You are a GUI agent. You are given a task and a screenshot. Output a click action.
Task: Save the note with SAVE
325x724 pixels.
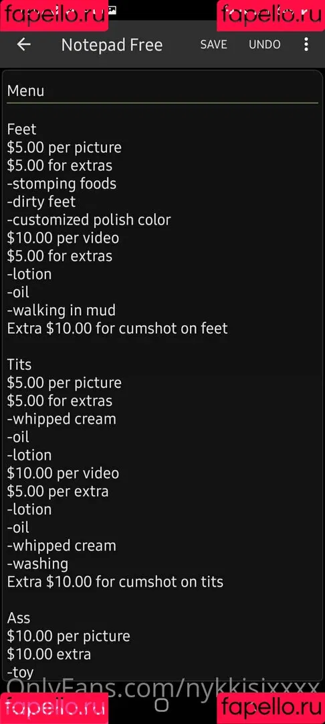(213, 44)
